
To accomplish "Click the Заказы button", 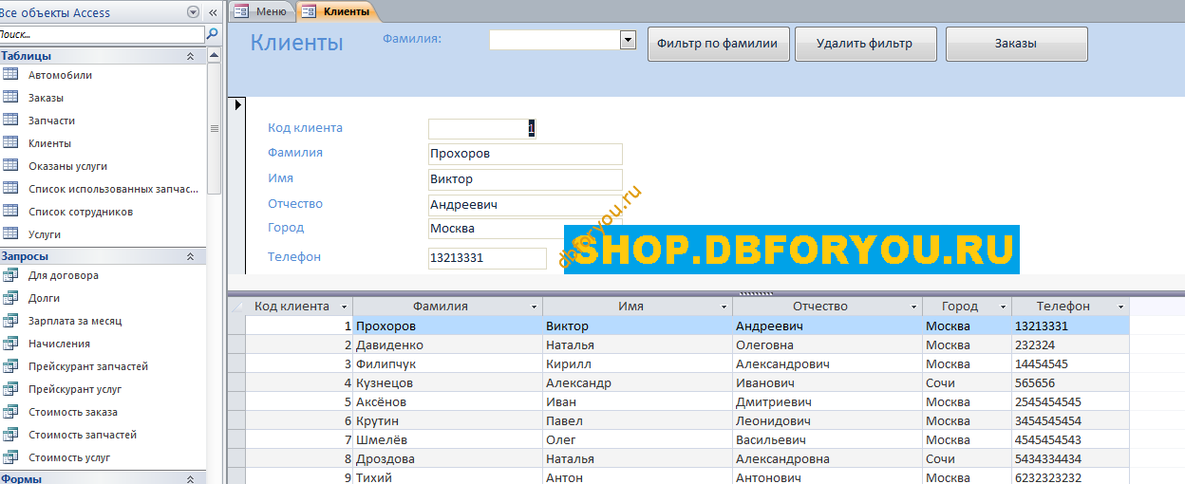I will coord(1016,44).
